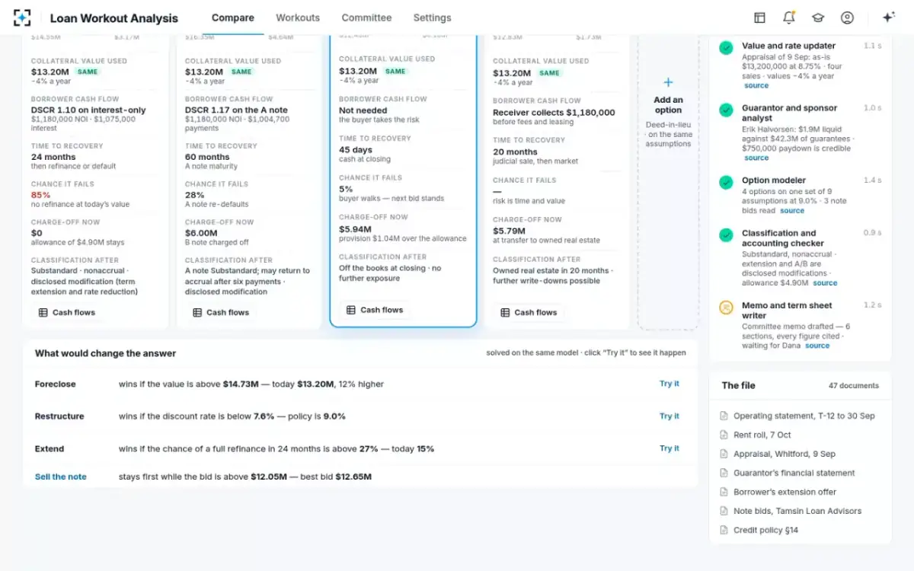Click document icon for Operating statement, T-12
914x571 pixels.
click(x=724, y=416)
